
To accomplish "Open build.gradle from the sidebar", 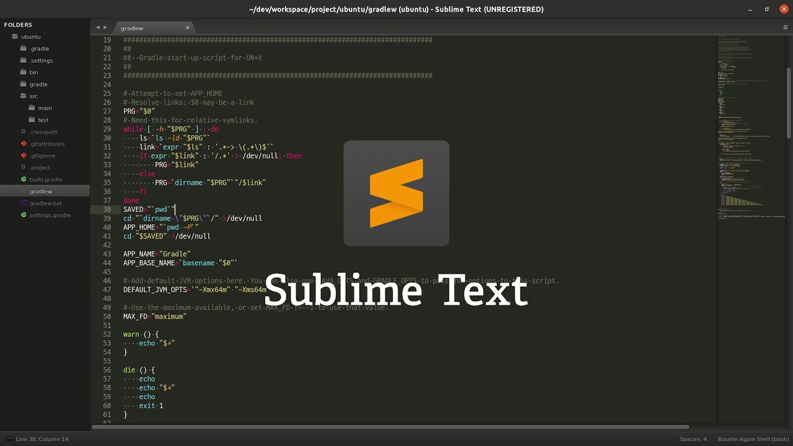I will coord(46,180).
